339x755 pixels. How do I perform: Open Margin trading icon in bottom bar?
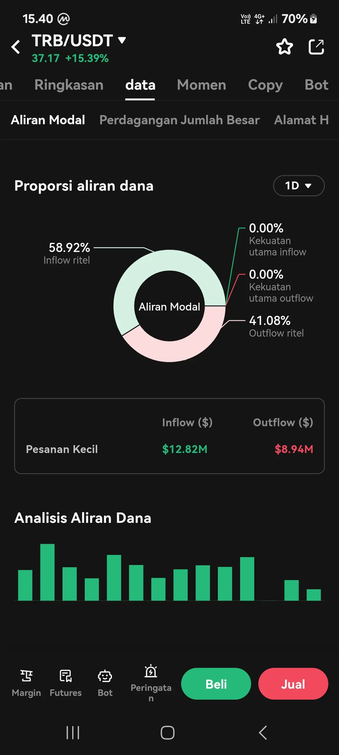[26, 676]
